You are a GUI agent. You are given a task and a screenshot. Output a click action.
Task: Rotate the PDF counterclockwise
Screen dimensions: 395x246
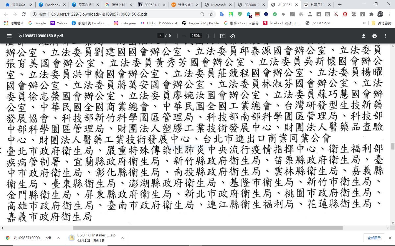click(x=233, y=36)
